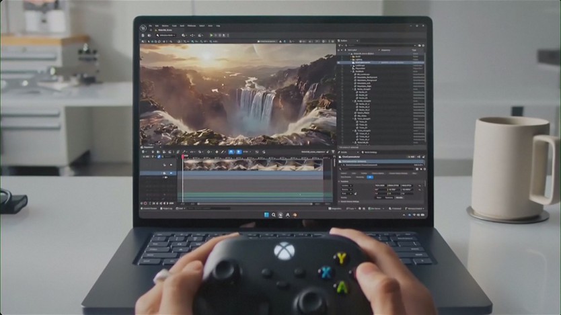
Task: Click the Wi-Fi icon in the system tray
Action: pos(414,215)
